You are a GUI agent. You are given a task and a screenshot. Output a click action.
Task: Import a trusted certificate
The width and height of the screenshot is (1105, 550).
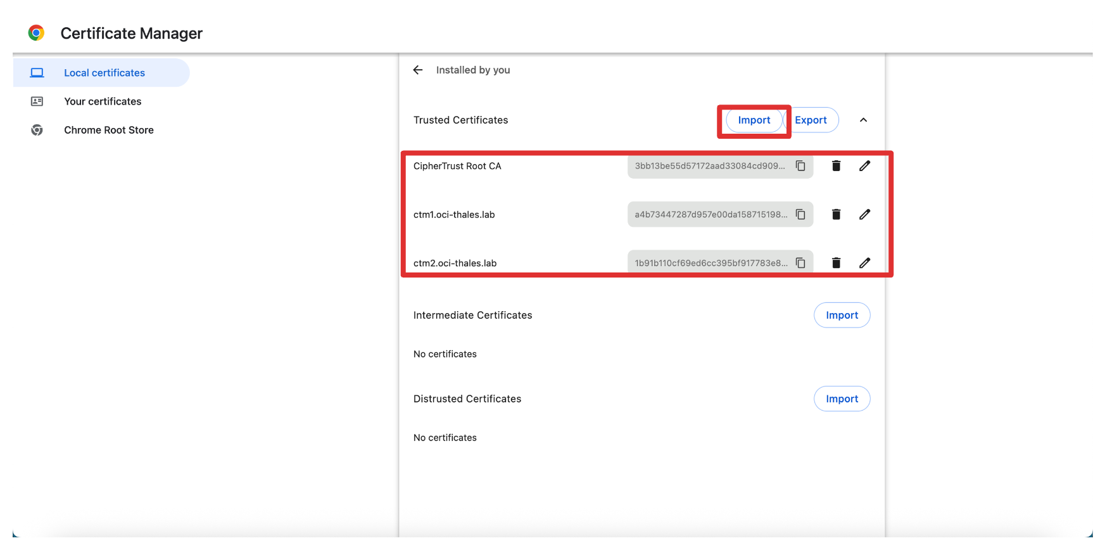coord(754,120)
